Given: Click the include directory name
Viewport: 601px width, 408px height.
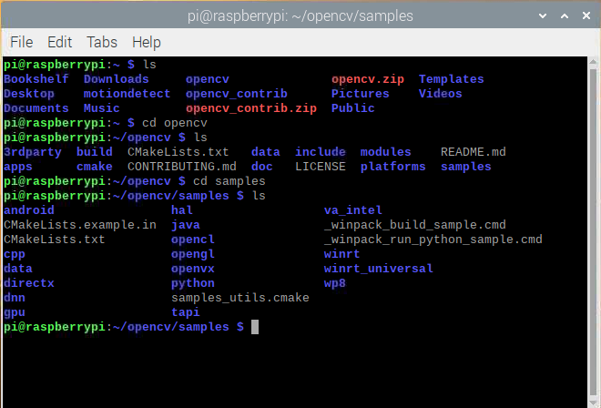Looking at the screenshot, I should (320, 152).
